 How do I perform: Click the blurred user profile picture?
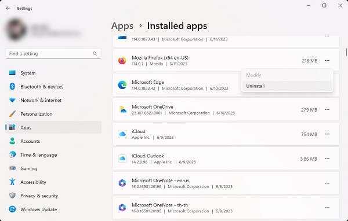click(16, 30)
